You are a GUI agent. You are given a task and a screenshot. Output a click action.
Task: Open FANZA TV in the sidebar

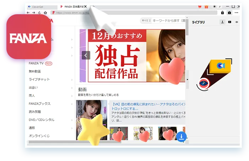tap(36, 63)
